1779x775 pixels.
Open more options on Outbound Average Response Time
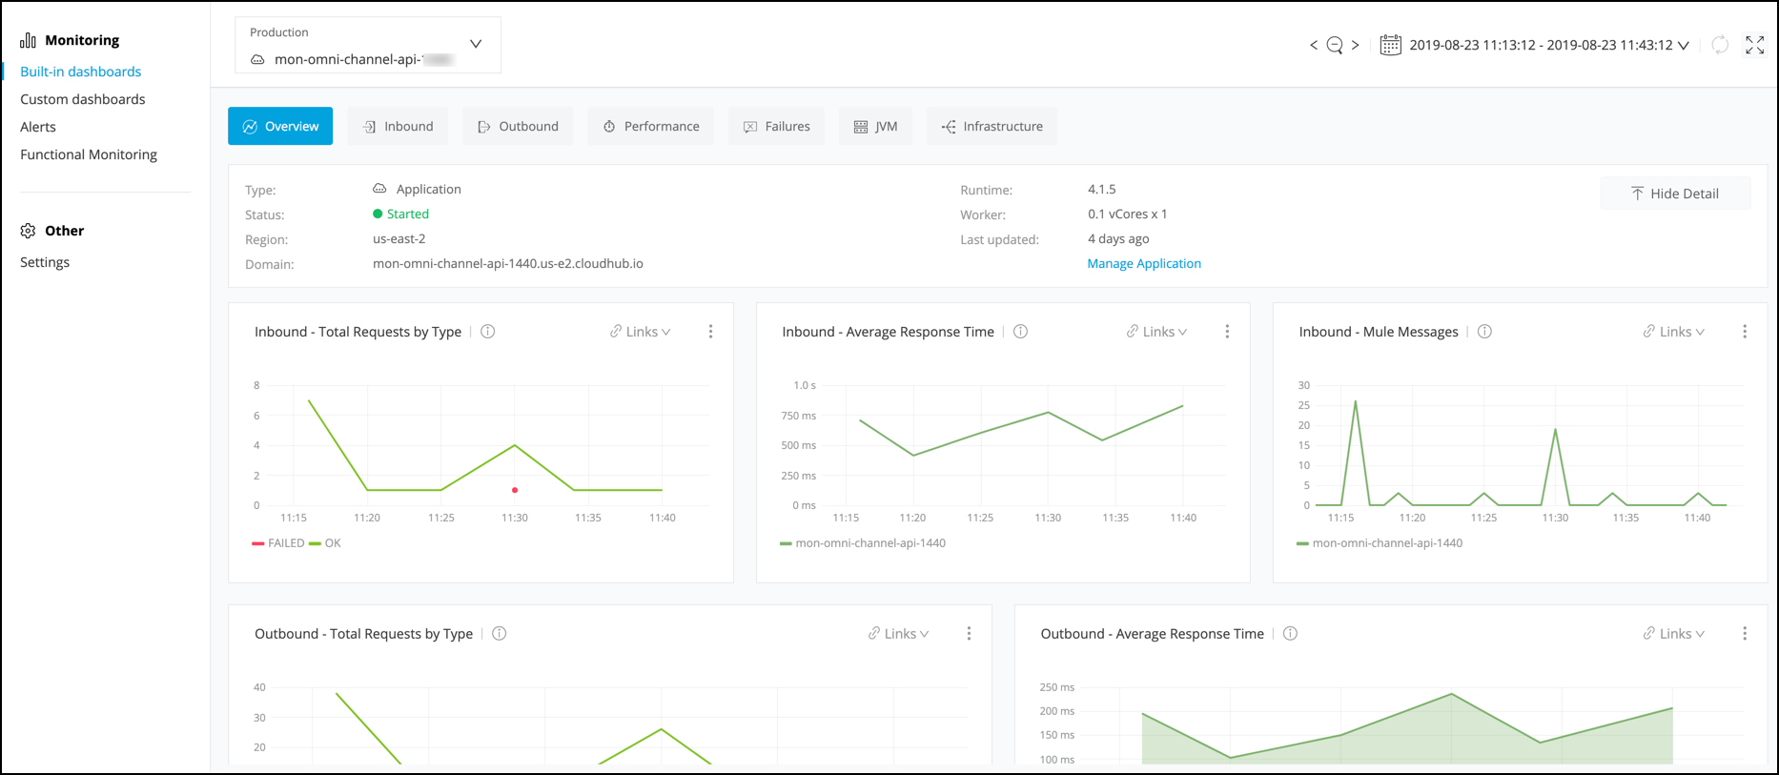pyautogui.click(x=1745, y=634)
